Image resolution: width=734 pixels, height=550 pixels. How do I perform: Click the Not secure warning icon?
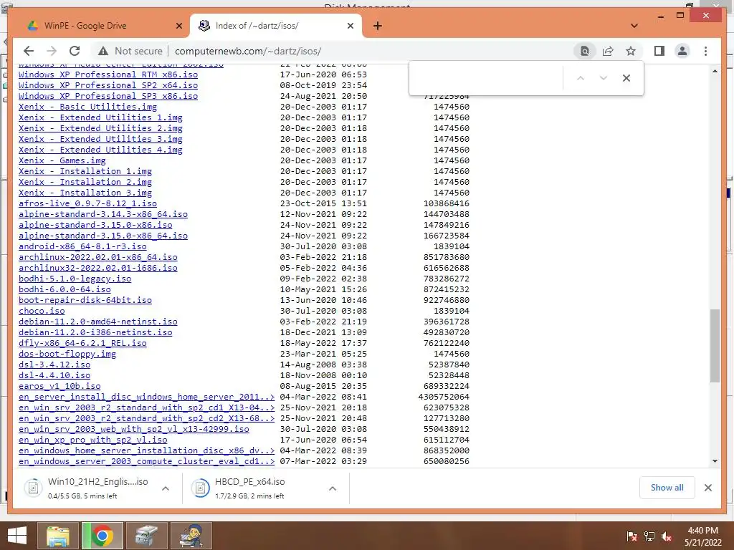point(103,51)
